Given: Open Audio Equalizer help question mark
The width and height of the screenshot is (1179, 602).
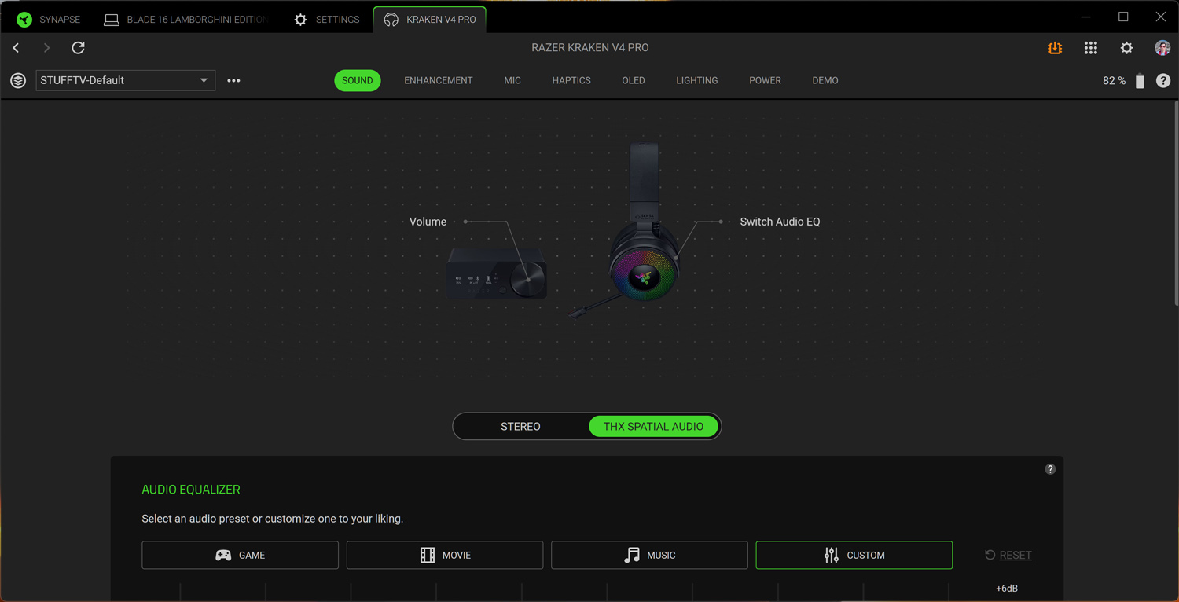Looking at the screenshot, I should pyautogui.click(x=1050, y=469).
